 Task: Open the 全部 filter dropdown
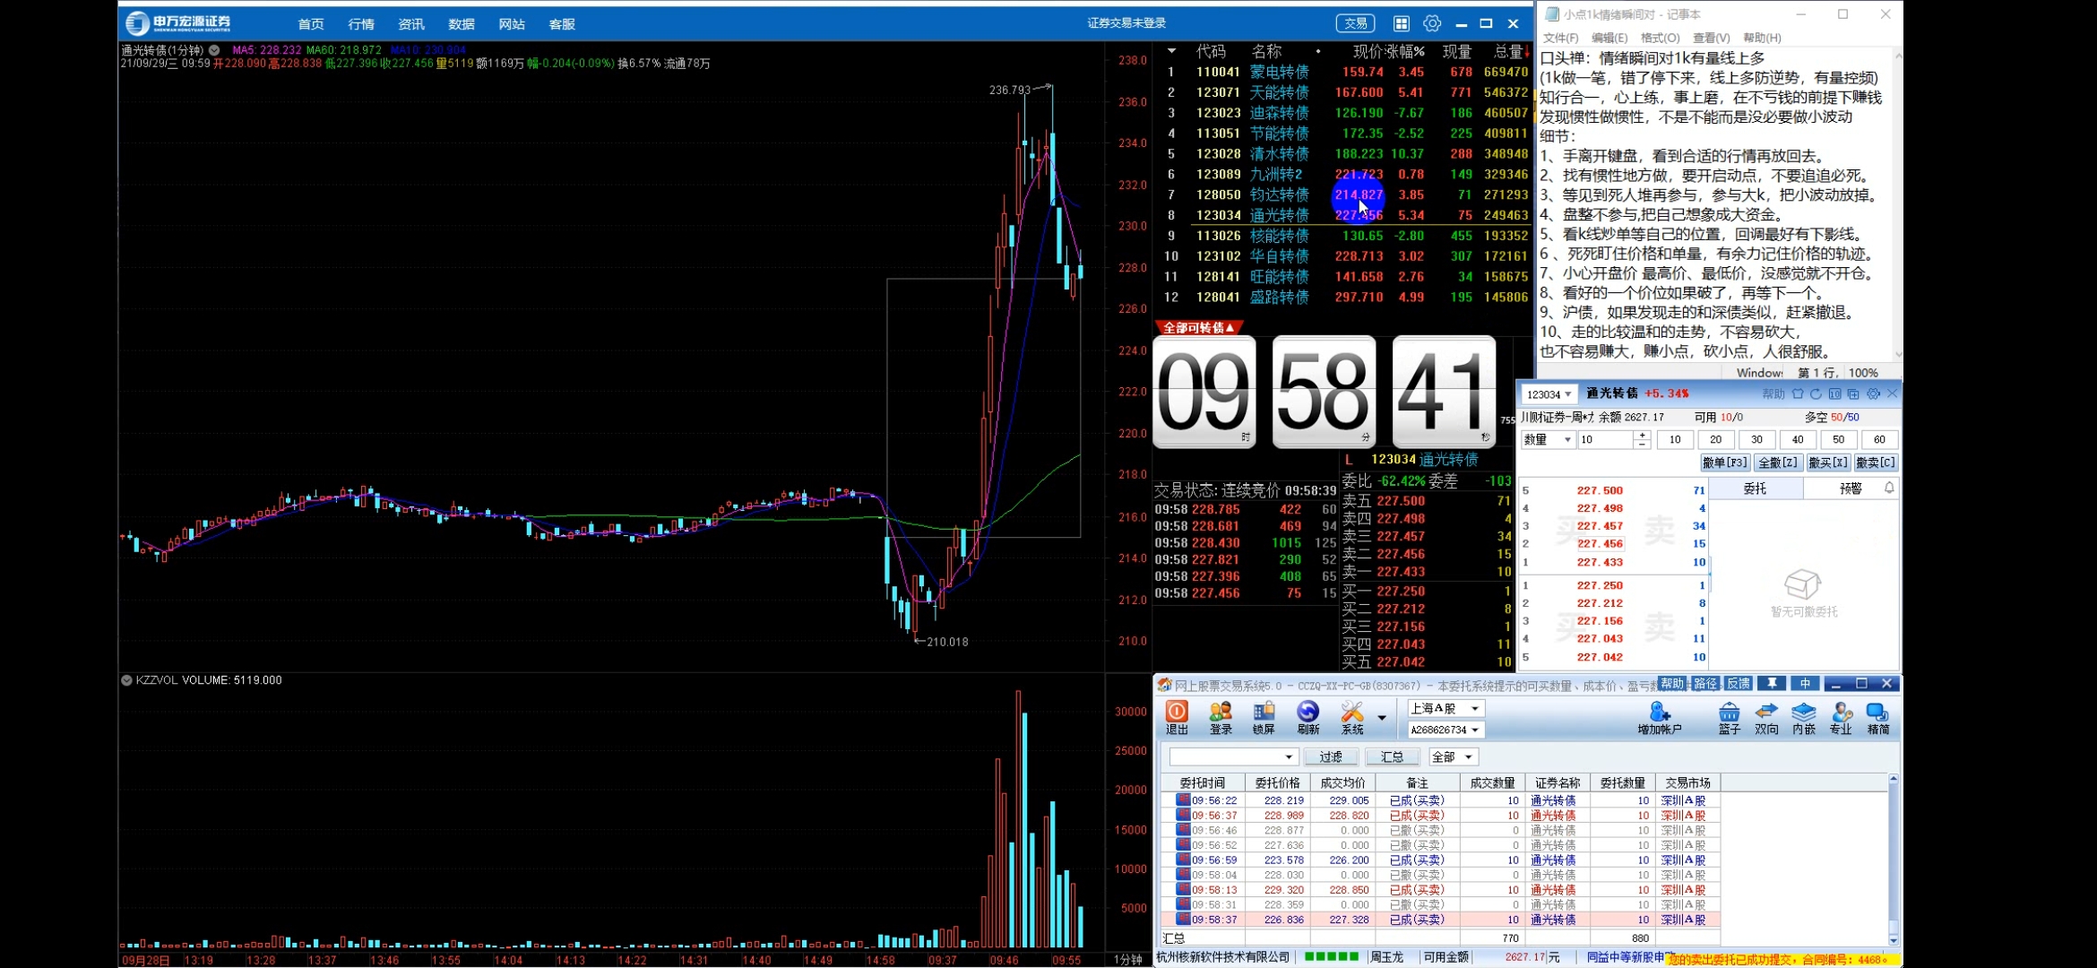[1469, 757]
